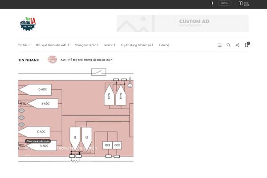
Task: Go to the Liên hệ page
Action: 164,45
